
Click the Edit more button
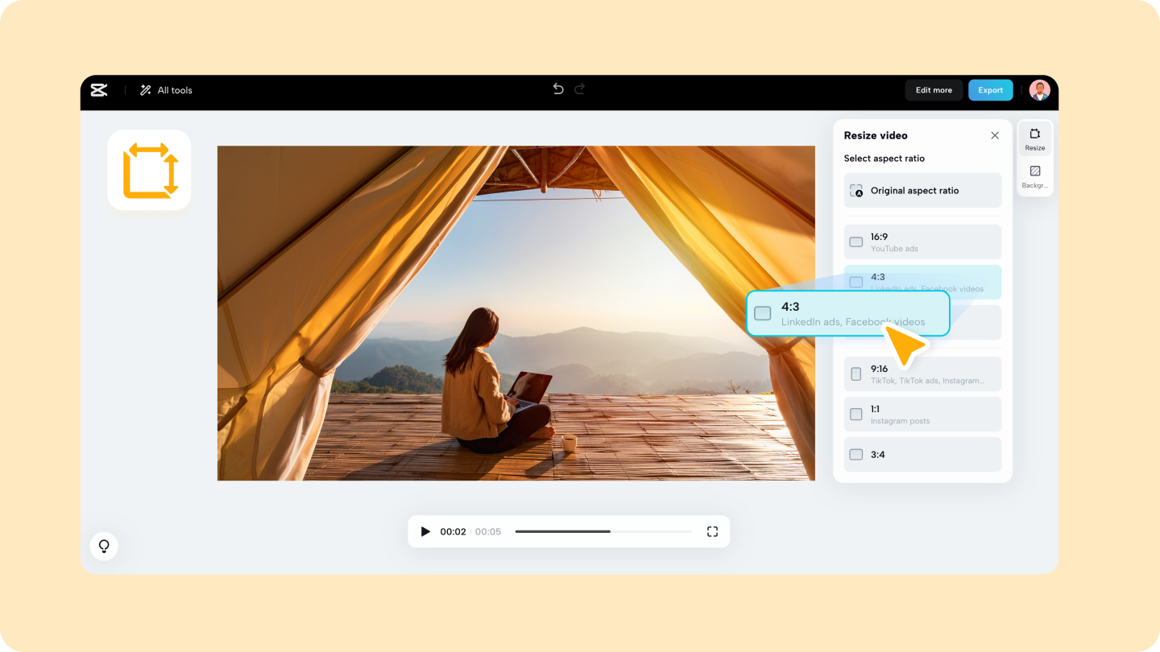click(934, 90)
